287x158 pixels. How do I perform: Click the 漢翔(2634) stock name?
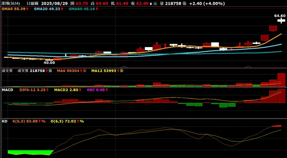pyautogui.click(x=10, y=3)
